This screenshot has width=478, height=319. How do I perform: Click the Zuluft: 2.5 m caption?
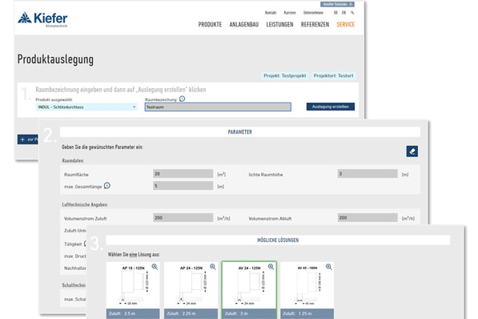133,313
